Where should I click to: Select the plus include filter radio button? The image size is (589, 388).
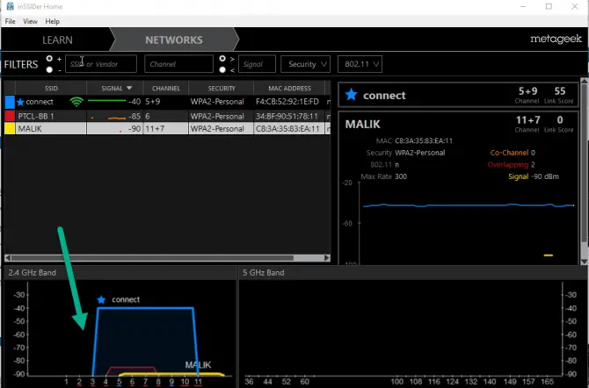[x=49, y=59]
